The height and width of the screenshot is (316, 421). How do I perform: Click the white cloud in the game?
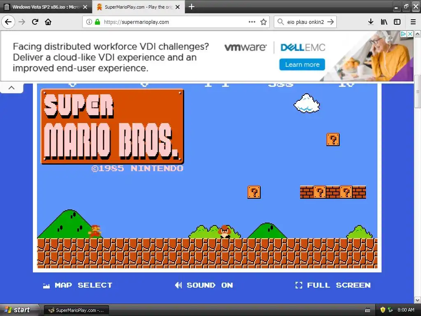pyautogui.click(x=307, y=103)
